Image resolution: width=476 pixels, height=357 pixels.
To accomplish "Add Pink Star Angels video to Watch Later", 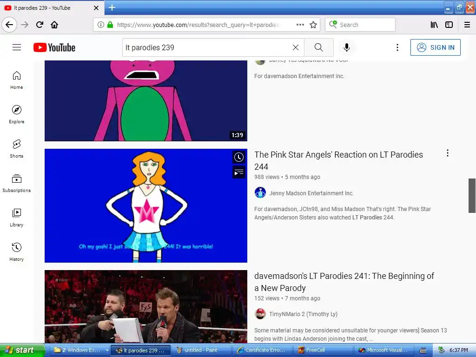I will pyautogui.click(x=239, y=157).
